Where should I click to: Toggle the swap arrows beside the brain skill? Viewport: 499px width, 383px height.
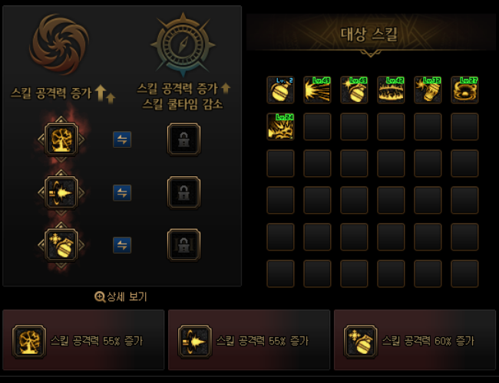tap(122, 139)
